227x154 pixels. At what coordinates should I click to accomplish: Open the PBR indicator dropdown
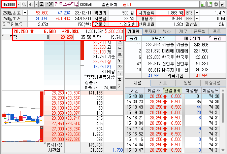pos(197,18)
